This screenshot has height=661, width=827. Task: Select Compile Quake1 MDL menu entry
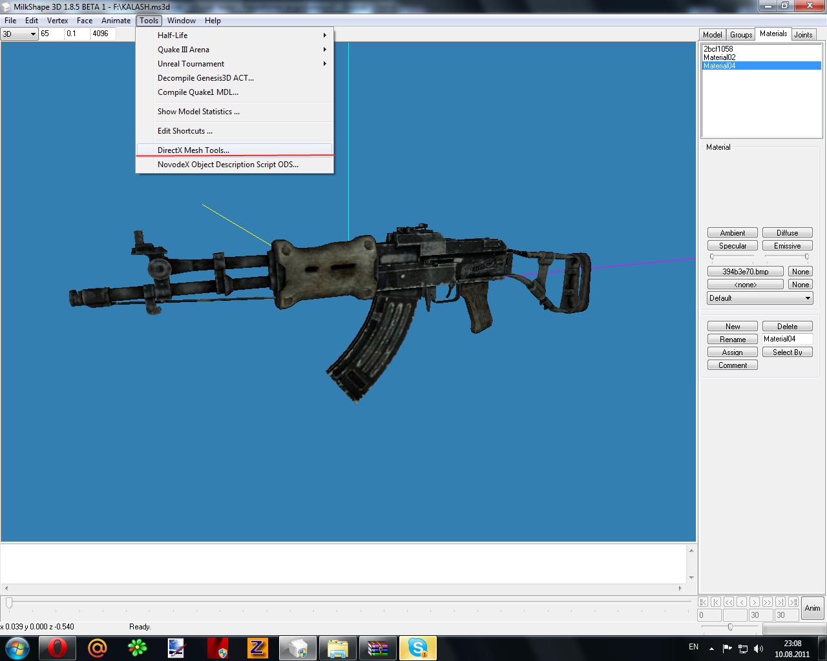[235, 92]
